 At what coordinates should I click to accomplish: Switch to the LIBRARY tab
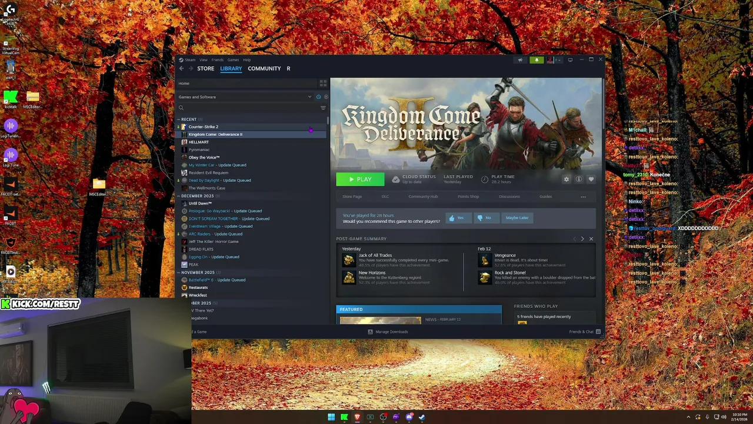click(x=231, y=69)
